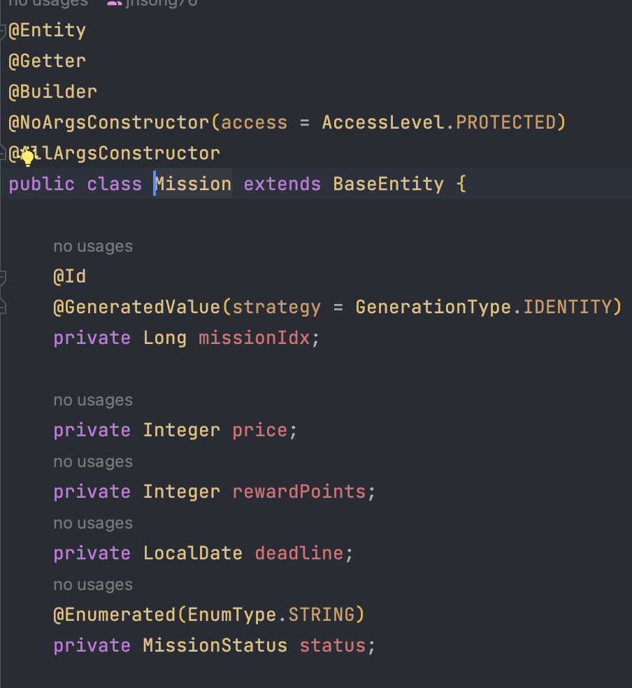Click the MissionStatus type name
632x688 pixels.
click(215, 645)
